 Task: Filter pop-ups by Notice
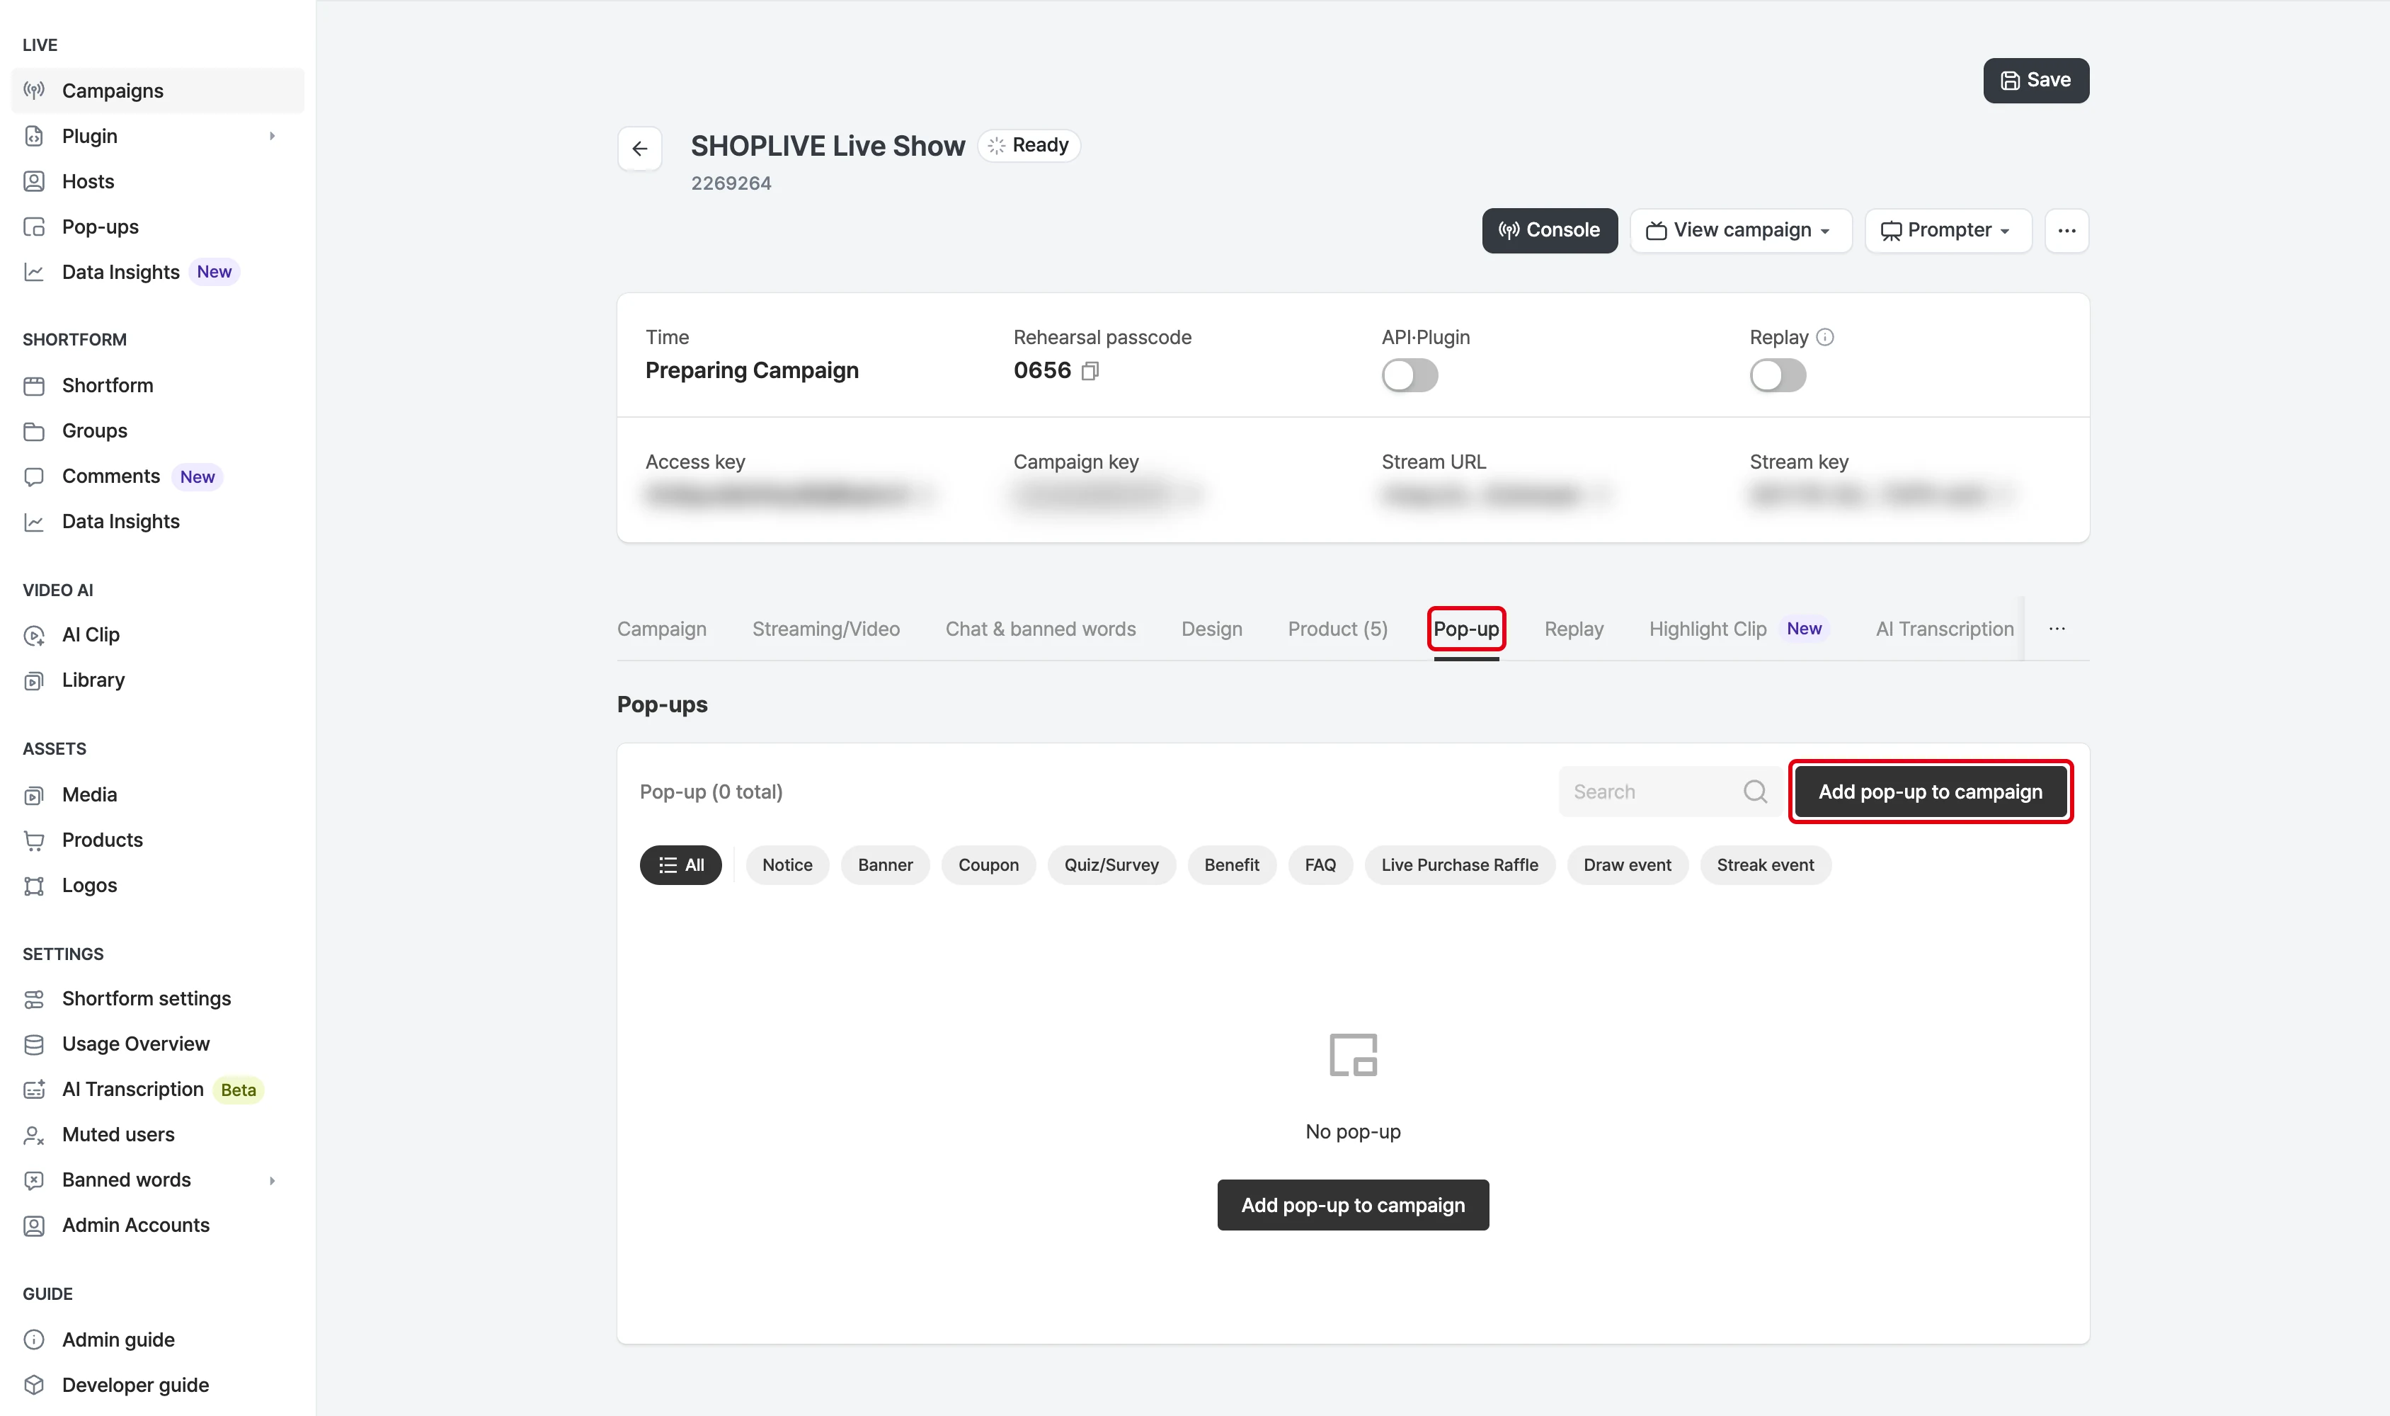(787, 865)
